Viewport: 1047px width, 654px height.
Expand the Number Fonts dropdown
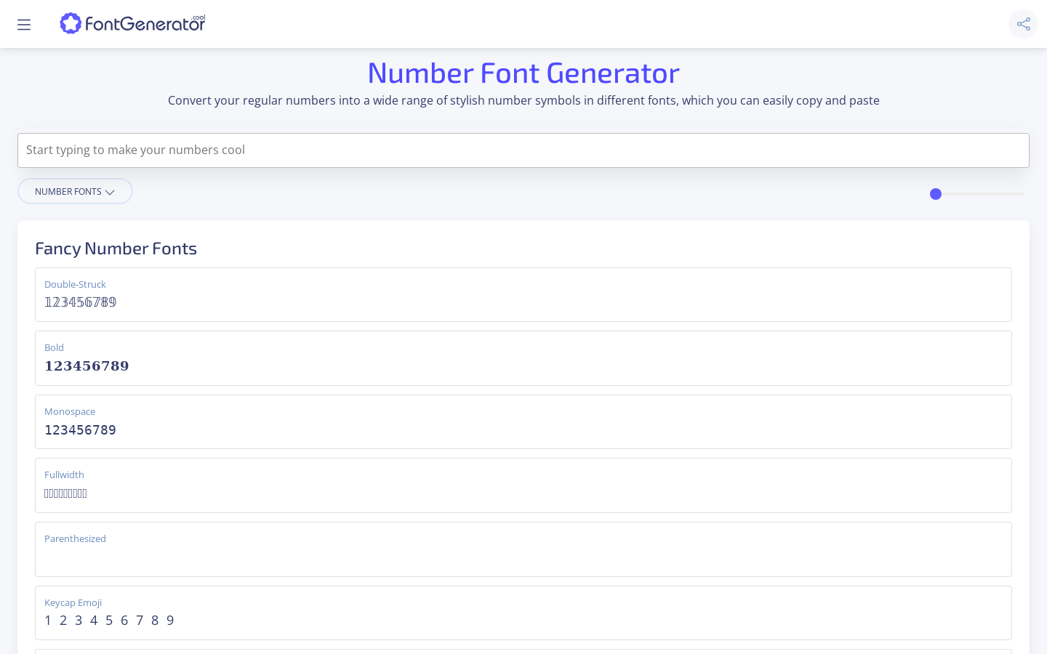(x=75, y=191)
